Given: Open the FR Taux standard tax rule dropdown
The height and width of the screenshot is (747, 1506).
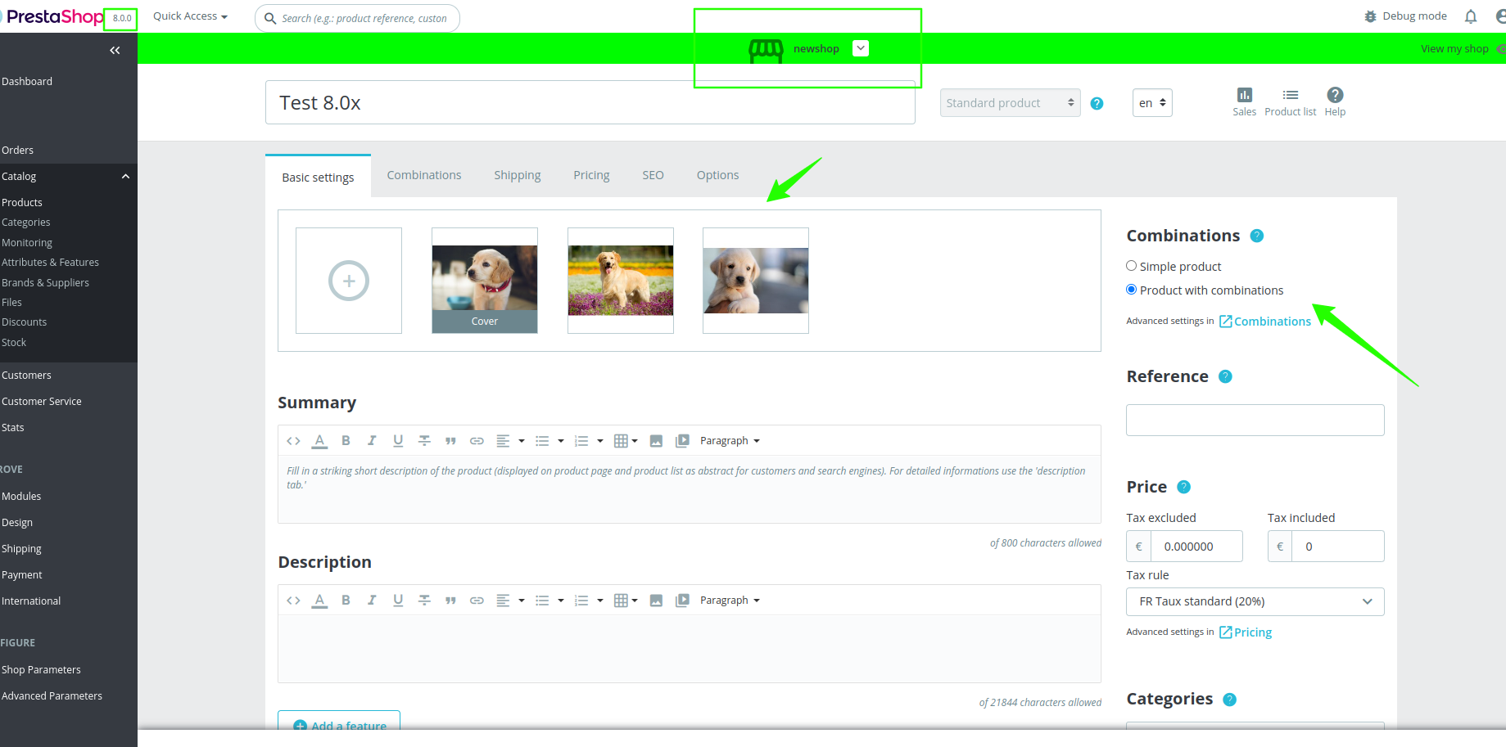Looking at the screenshot, I should tap(1254, 601).
